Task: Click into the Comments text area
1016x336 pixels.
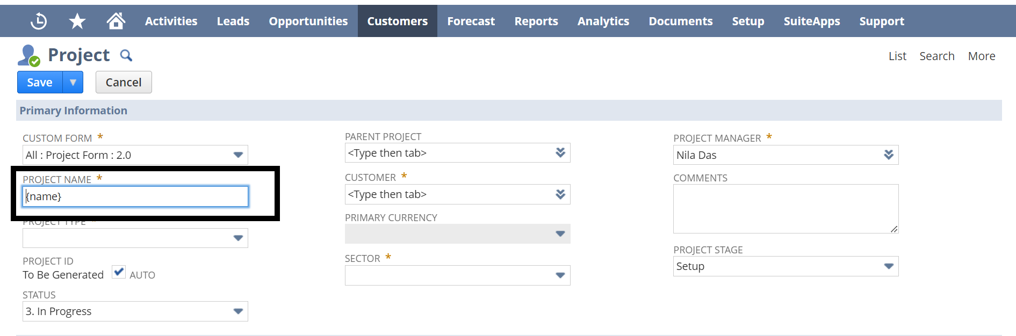Action: click(786, 209)
